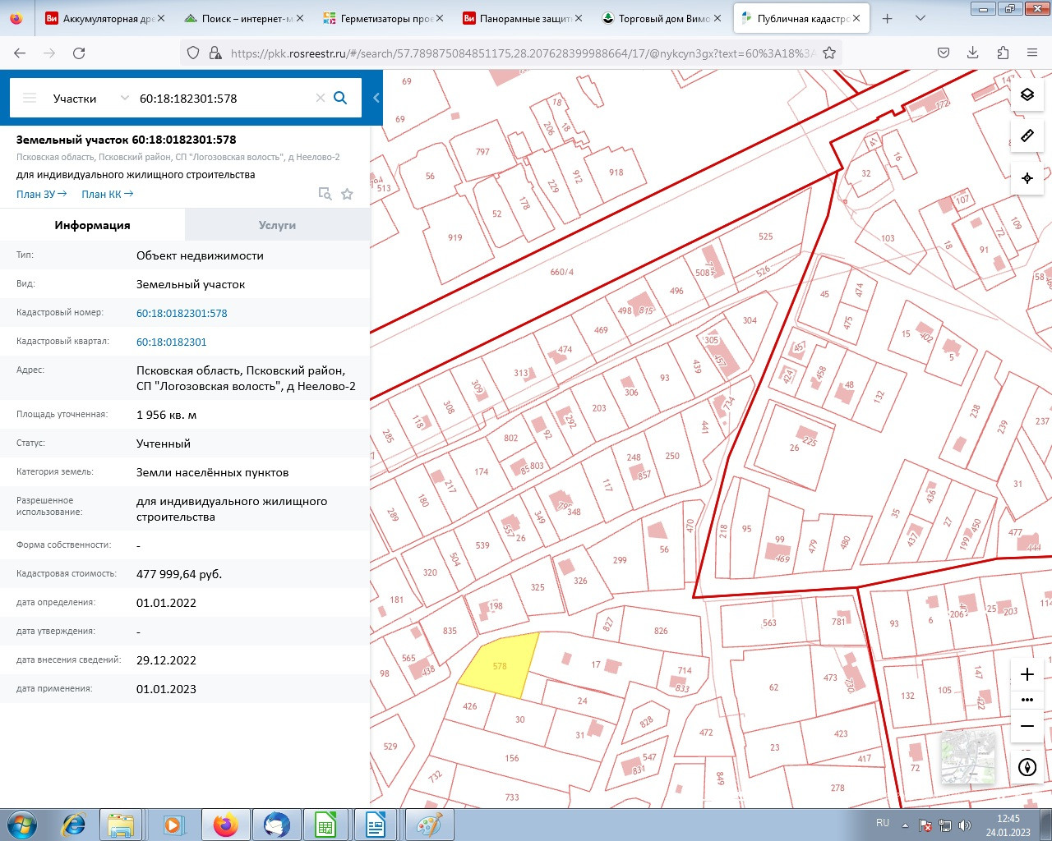Image resolution: width=1052 pixels, height=841 pixels.
Task: Click cadastral quarter link 60:18:0182301
Action: tap(171, 342)
